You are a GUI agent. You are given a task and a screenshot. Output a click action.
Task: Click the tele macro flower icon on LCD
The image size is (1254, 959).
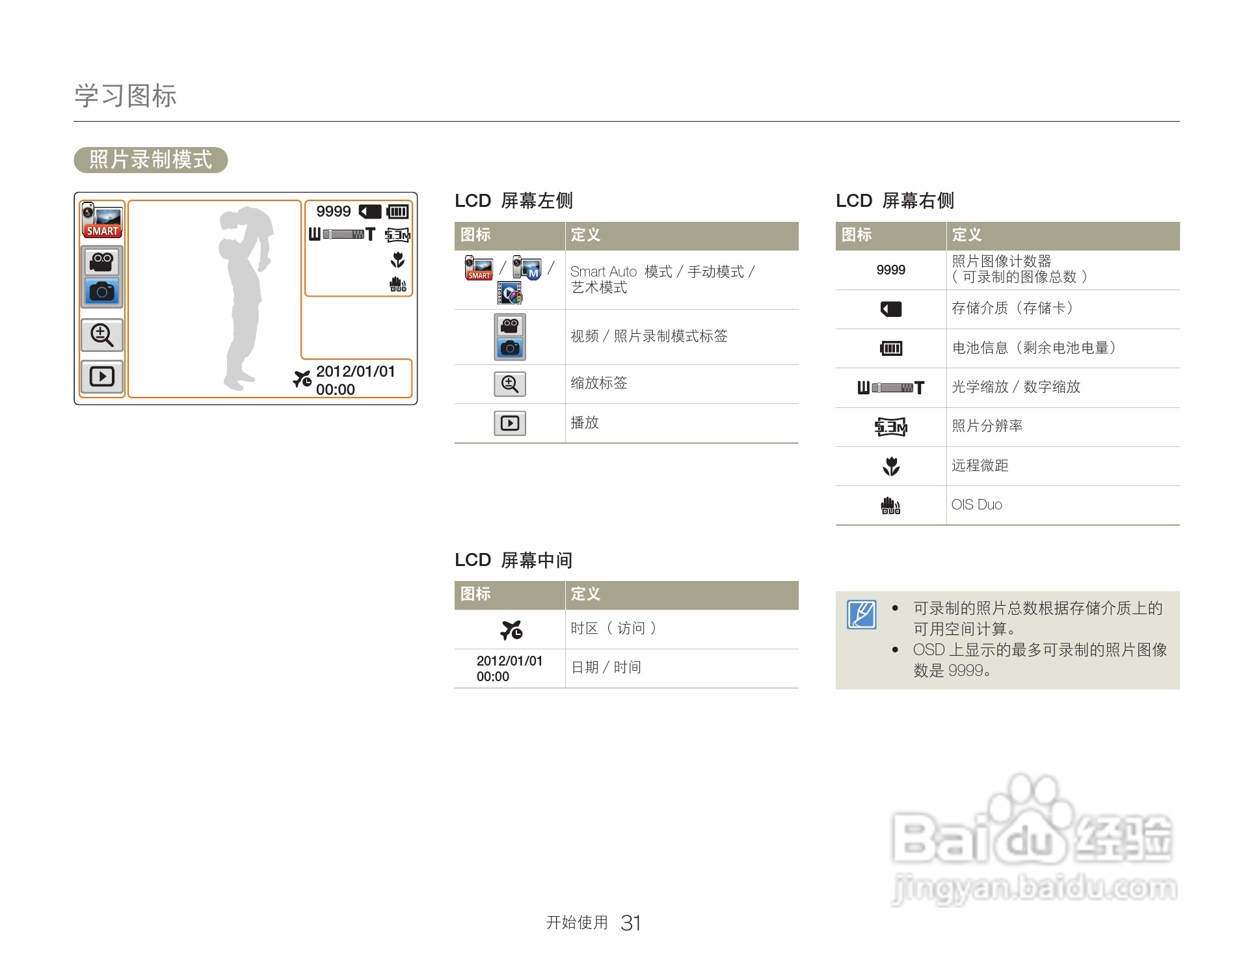click(397, 260)
